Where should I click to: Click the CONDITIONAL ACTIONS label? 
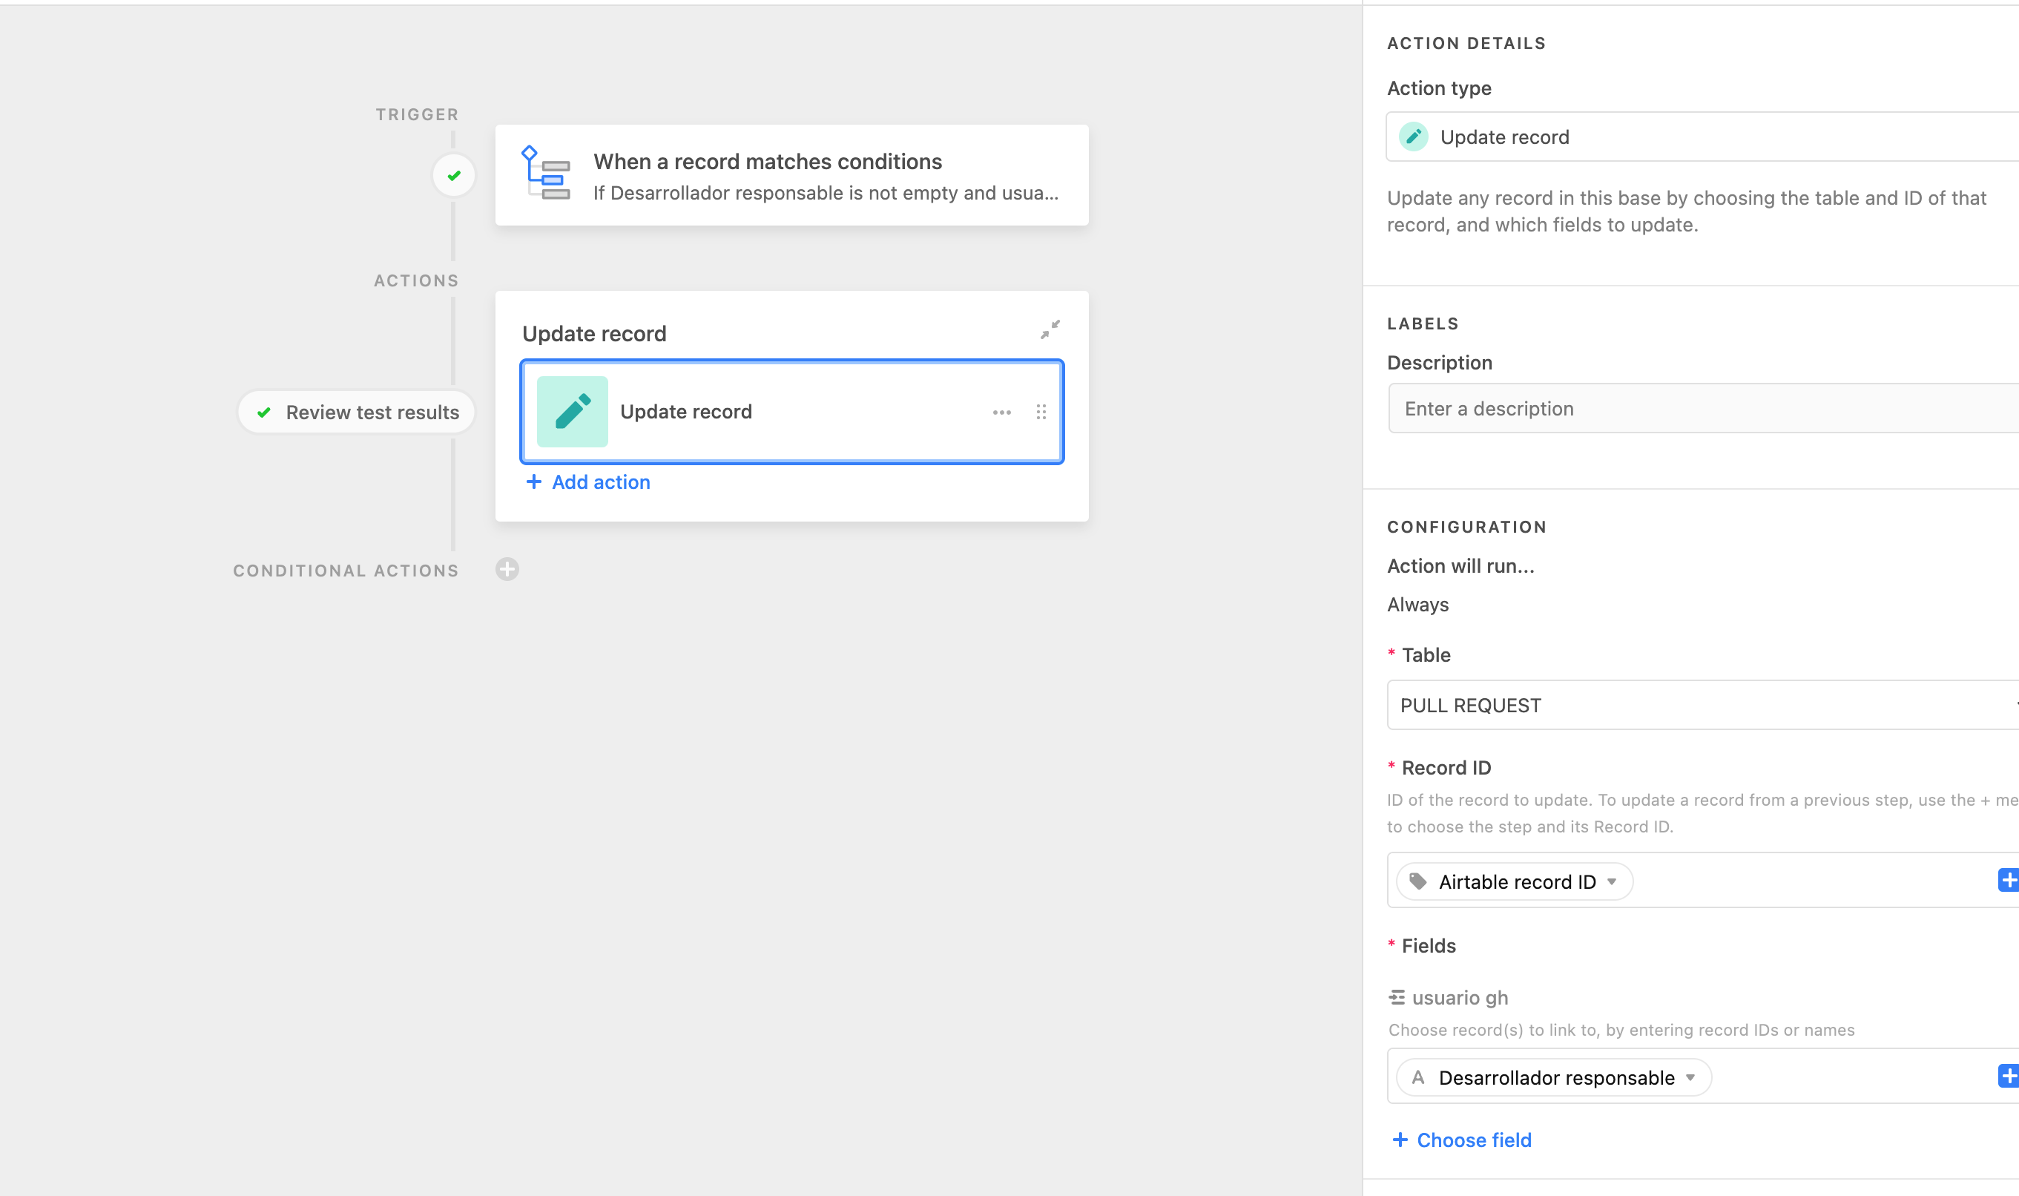[x=346, y=571]
